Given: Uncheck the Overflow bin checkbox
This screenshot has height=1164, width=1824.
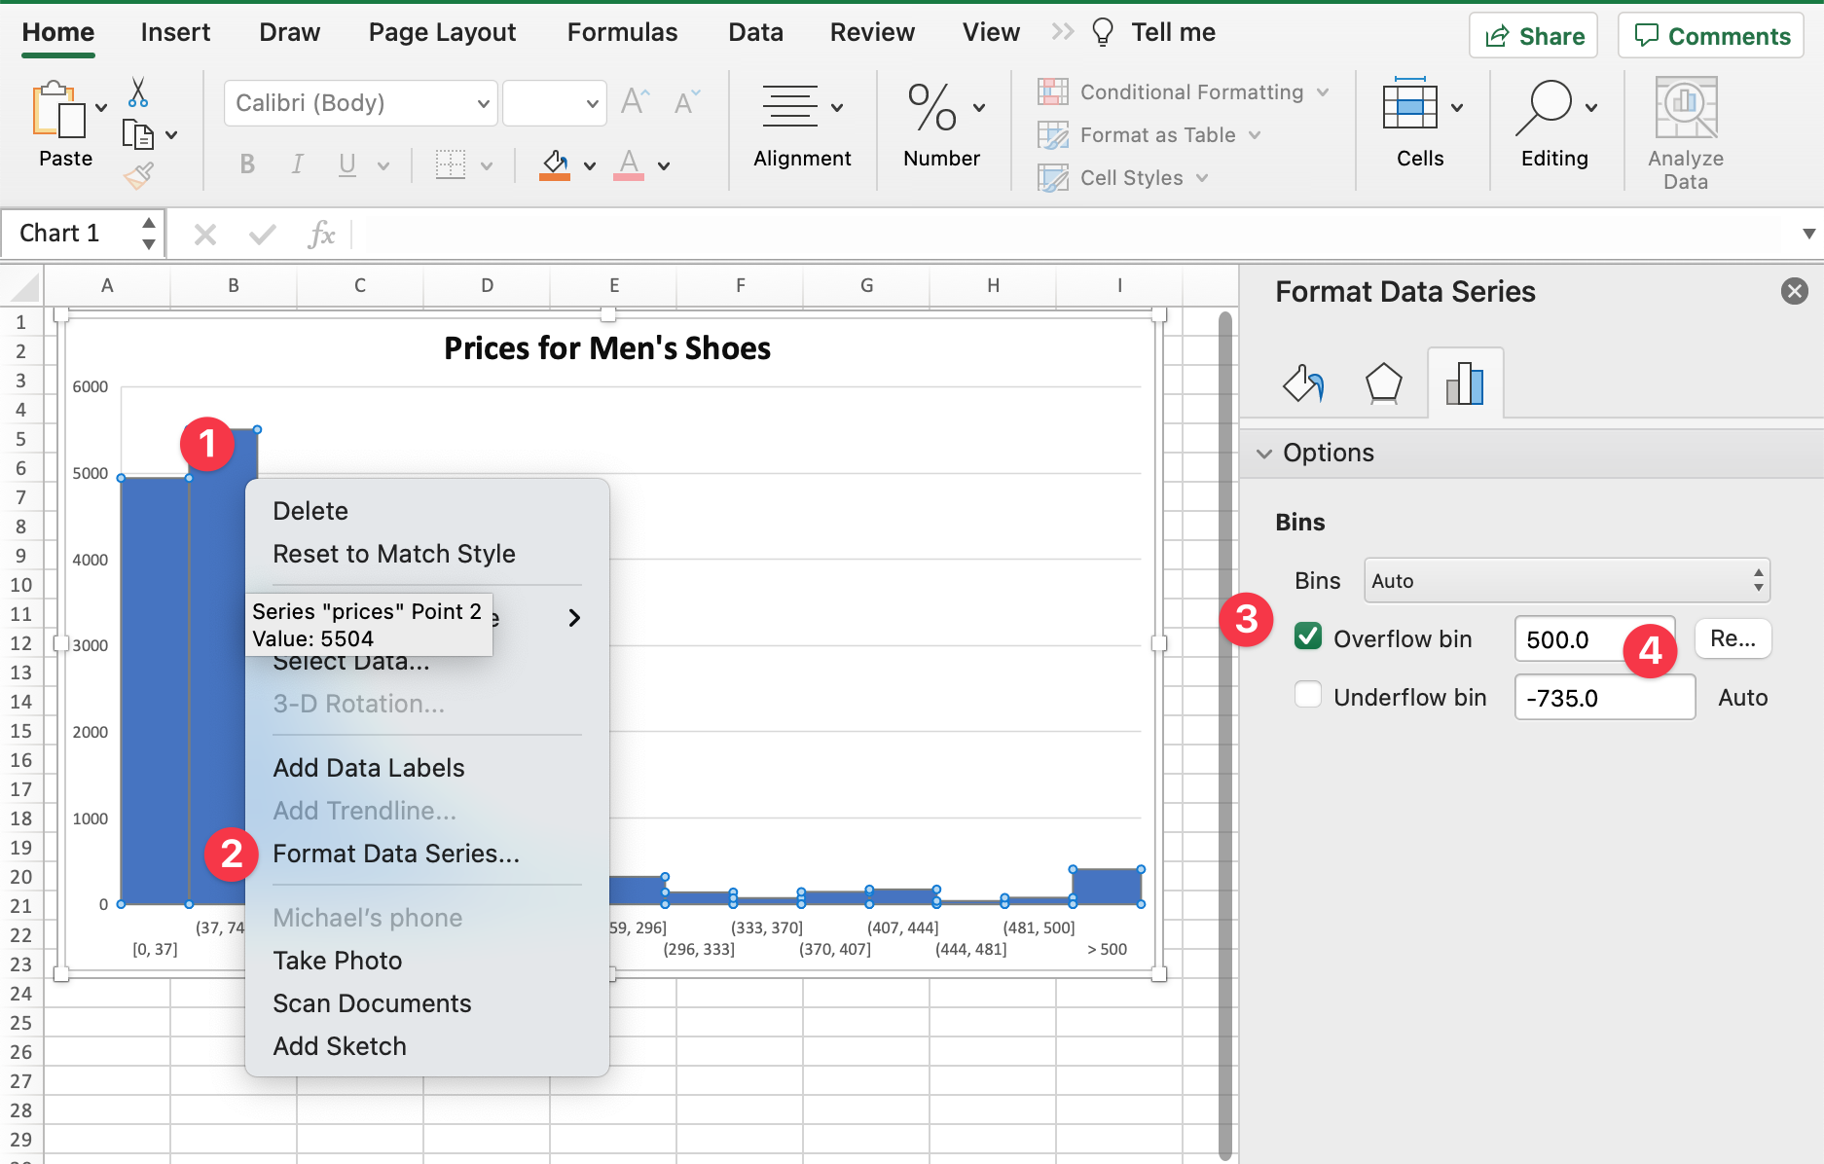Looking at the screenshot, I should (1308, 637).
